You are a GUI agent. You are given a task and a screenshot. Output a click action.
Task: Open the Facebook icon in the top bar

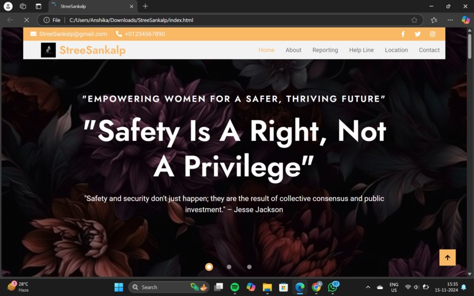(x=403, y=34)
